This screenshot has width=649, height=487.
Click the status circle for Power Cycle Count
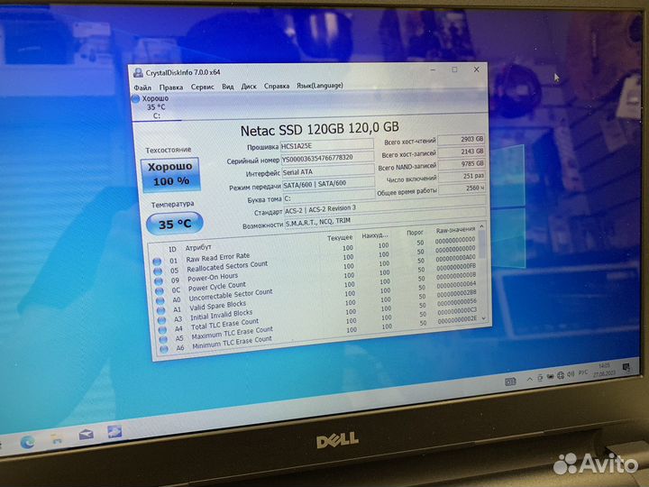(160, 291)
